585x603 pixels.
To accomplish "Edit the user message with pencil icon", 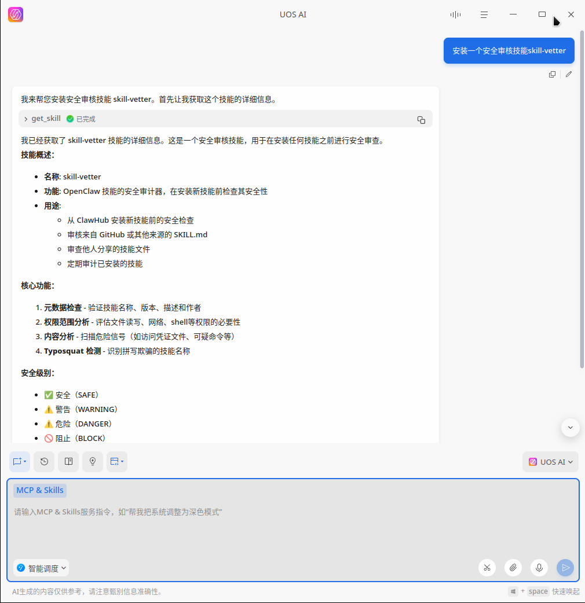I will point(568,74).
